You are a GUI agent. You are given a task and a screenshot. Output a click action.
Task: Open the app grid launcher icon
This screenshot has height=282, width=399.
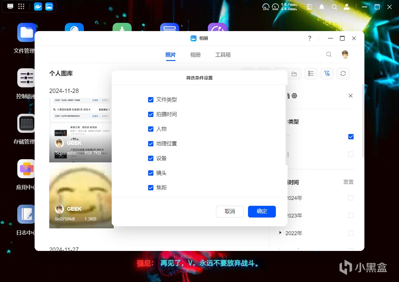tap(21, 6)
